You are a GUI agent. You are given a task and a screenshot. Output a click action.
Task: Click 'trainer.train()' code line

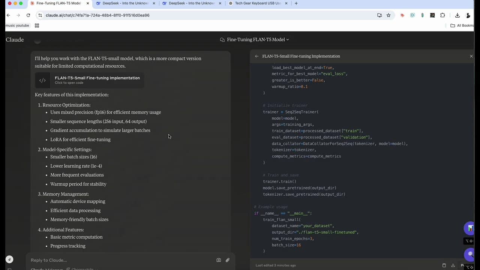coord(279,181)
